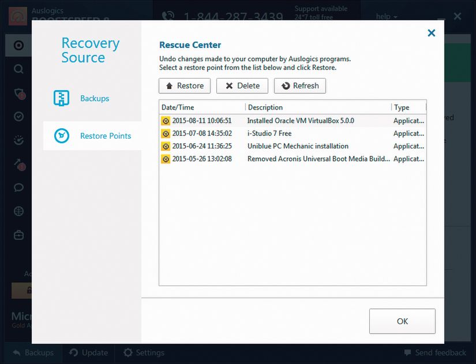Click the icon beside the VirtualBox restore point
This screenshot has width=476, height=364.
click(x=166, y=121)
